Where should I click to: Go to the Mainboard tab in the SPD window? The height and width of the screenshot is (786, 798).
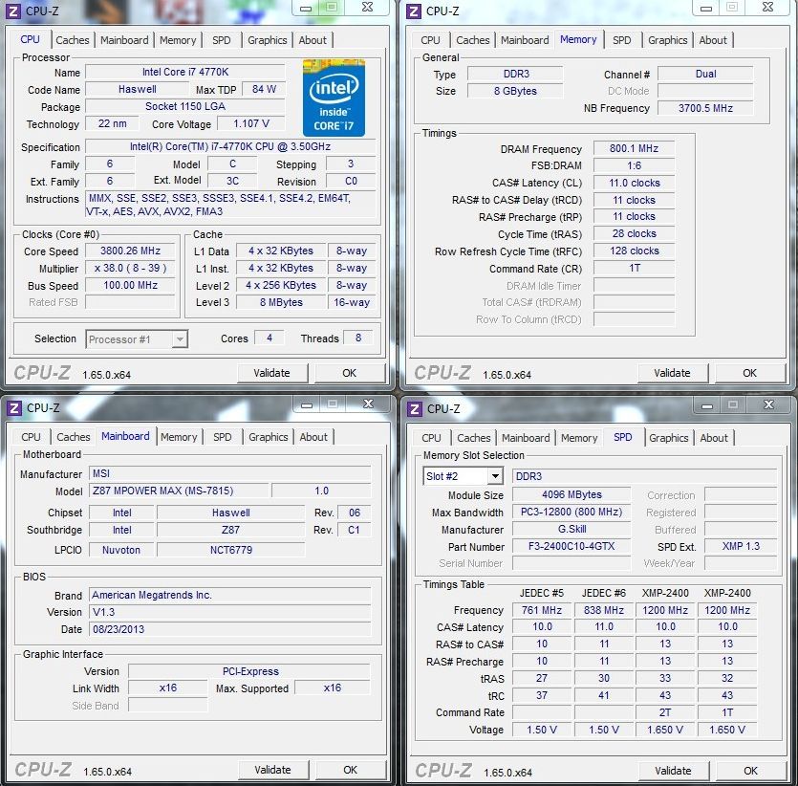[526, 438]
